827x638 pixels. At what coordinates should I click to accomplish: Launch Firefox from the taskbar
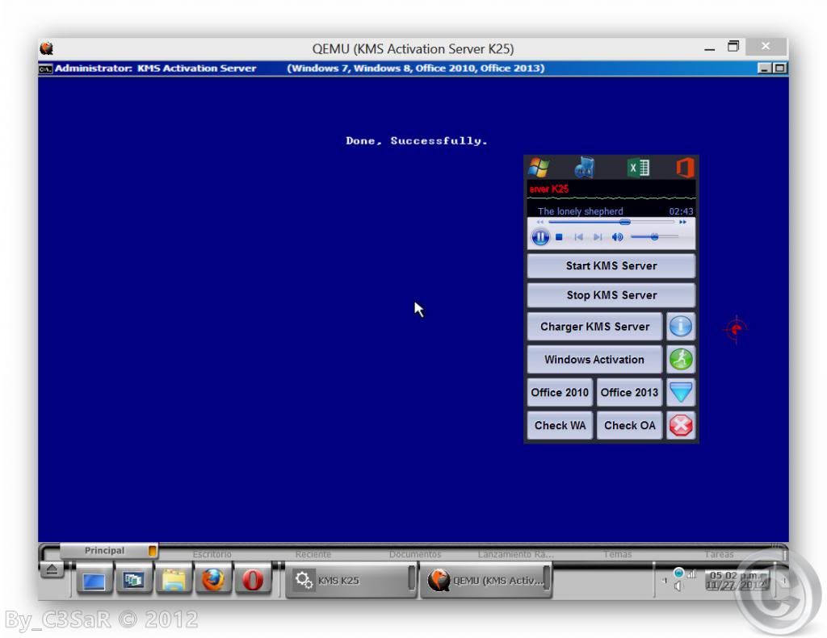(213, 581)
